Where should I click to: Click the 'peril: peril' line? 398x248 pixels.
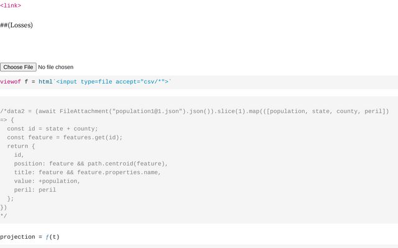click(x=35, y=190)
